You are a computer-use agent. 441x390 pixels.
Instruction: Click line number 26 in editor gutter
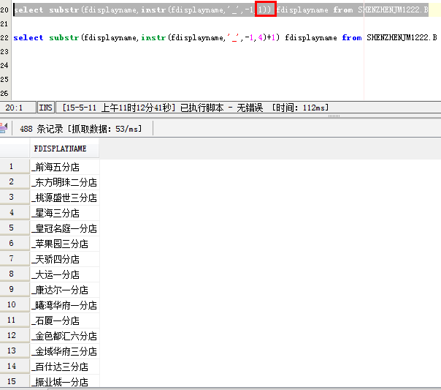tap(4, 93)
